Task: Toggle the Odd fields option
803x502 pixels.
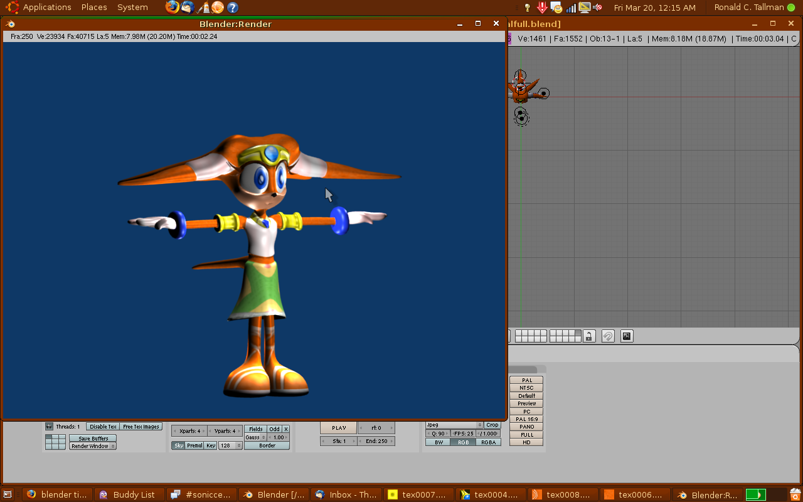Action: click(x=275, y=429)
